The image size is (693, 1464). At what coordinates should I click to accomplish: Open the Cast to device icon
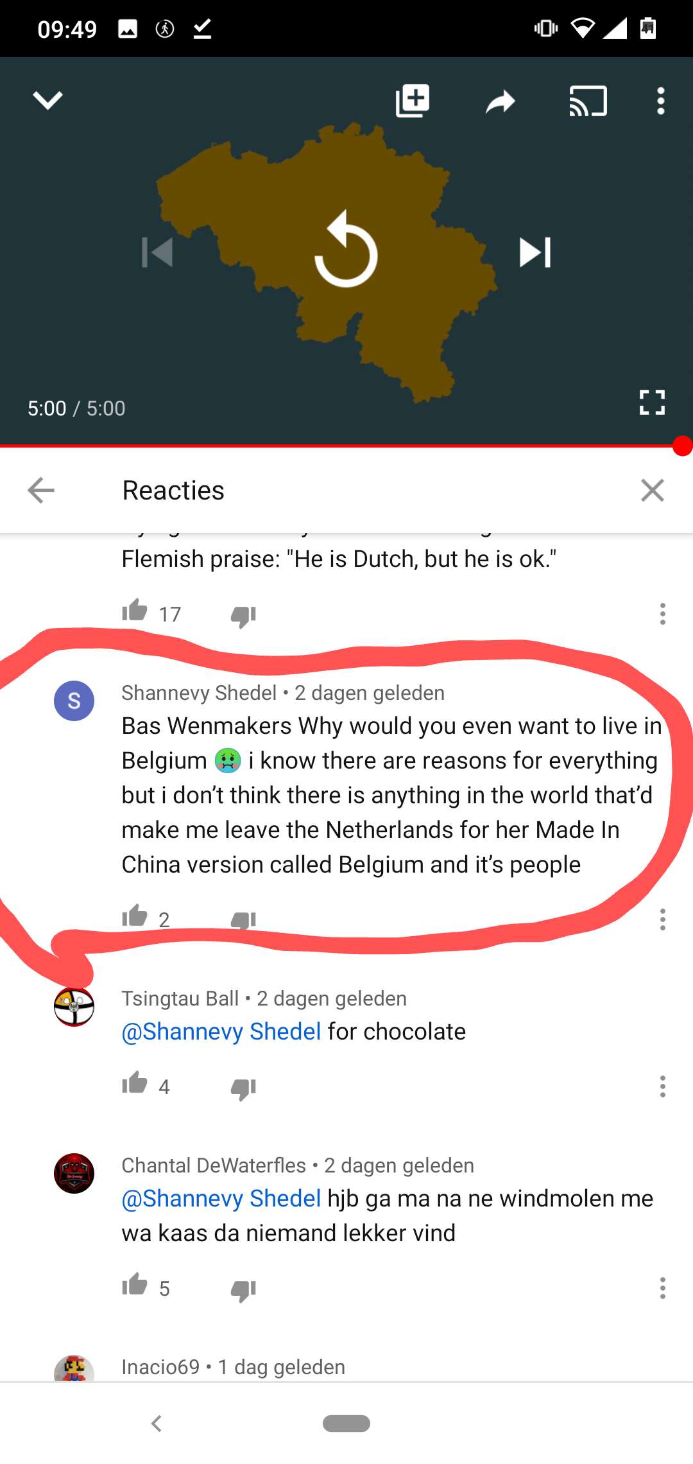[588, 101]
